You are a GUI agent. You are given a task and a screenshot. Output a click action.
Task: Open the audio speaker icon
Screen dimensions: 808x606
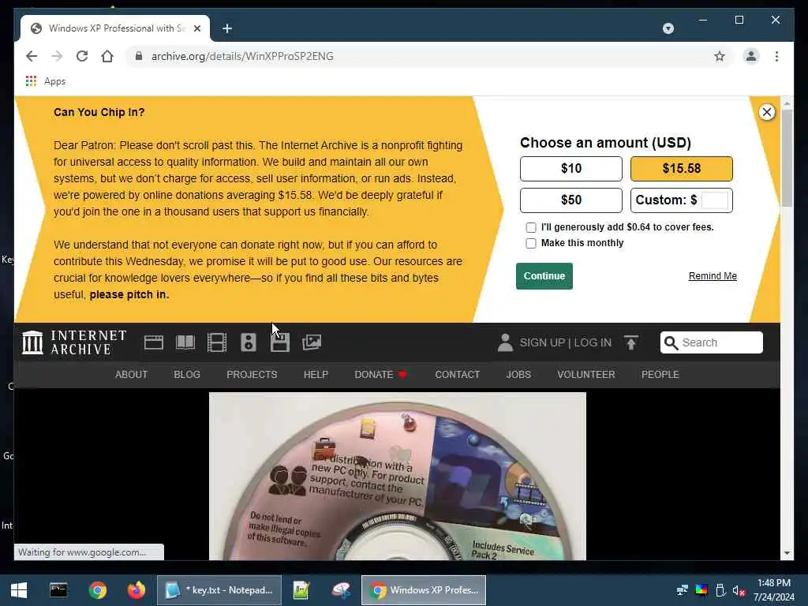(249, 342)
